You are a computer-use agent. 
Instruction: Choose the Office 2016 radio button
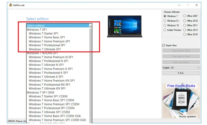[x=185, y=34]
